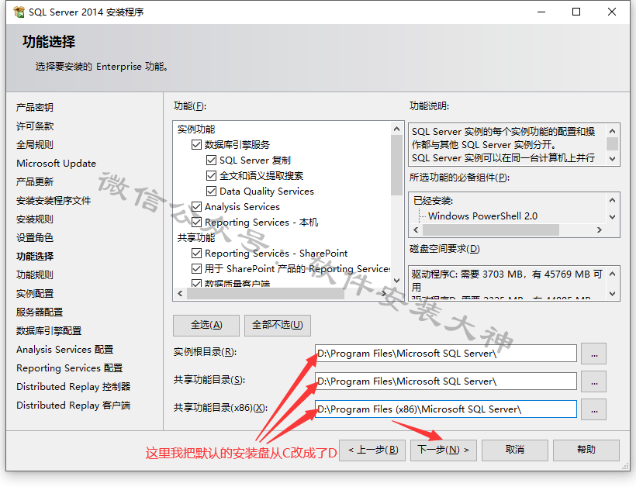Click the feature list horizontal scrollbar thumb
This screenshot has height=497, width=636.
click(266, 294)
